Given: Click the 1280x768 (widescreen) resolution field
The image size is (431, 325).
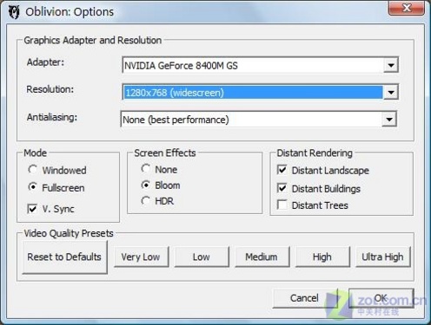Looking at the screenshot, I should 260,93.
